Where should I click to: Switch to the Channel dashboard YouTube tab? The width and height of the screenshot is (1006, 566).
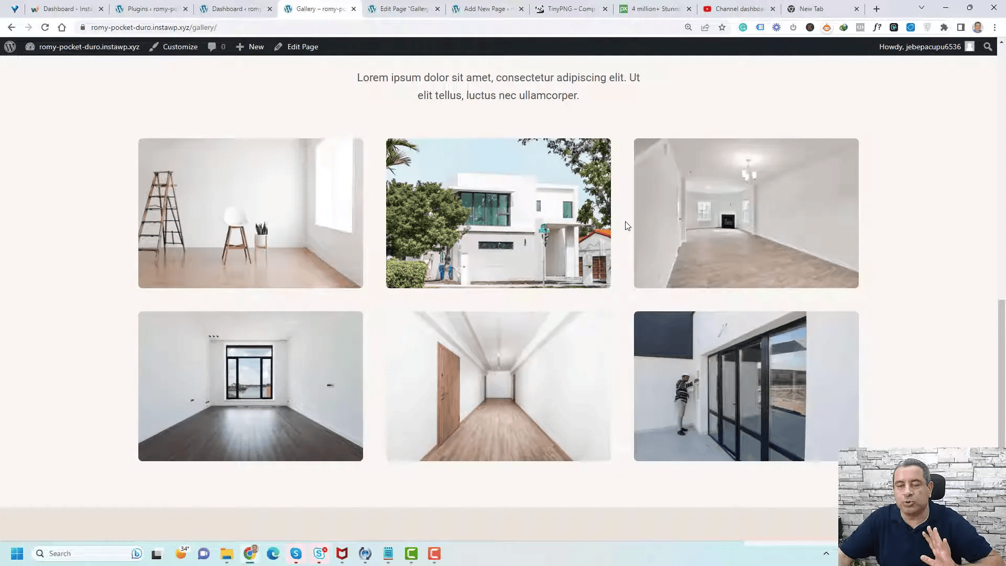pos(739,9)
